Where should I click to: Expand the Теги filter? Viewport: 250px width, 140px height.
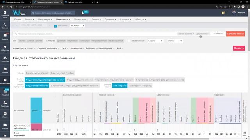(65, 48)
